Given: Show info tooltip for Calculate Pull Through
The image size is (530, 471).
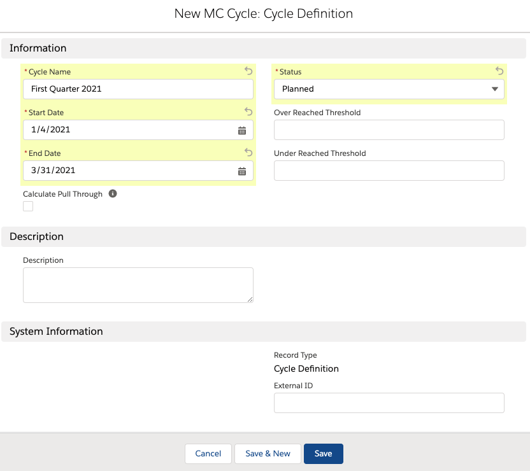Looking at the screenshot, I should point(113,193).
